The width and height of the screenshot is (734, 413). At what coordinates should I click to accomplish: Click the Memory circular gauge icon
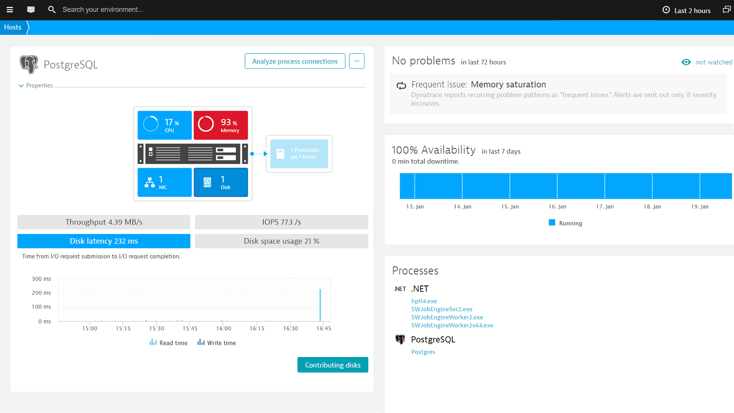pyautogui.click(x=206, y=124)
